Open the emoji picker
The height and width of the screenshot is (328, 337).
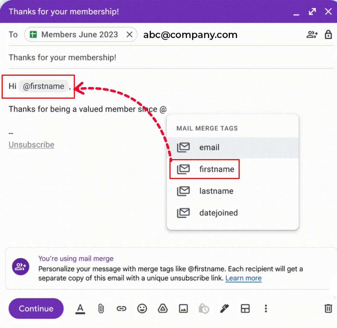[x=142, y=309]
